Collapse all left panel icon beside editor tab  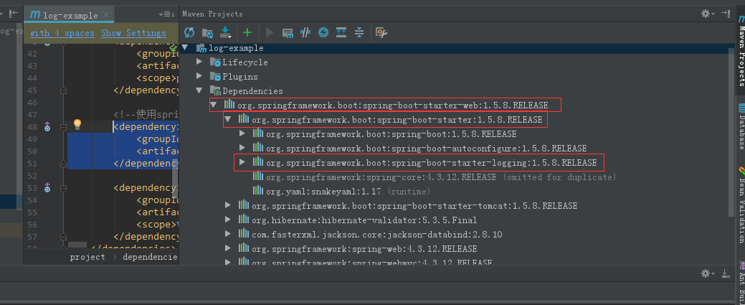click(x=14, y=14)
